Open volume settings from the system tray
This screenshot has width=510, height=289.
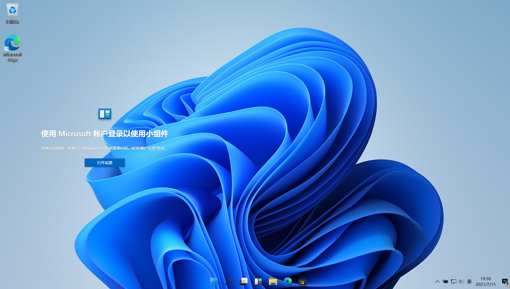461,282
